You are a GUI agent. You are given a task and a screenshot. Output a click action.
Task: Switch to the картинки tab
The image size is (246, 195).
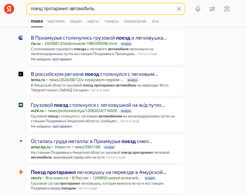coord(56,21)
